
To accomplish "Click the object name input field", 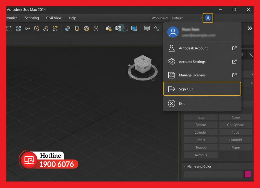I will [213, 174].
